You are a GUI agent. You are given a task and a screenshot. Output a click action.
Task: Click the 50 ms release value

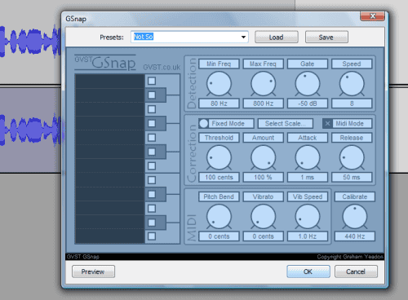352,177
